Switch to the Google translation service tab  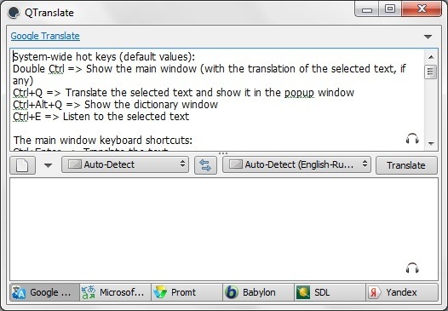44,292
